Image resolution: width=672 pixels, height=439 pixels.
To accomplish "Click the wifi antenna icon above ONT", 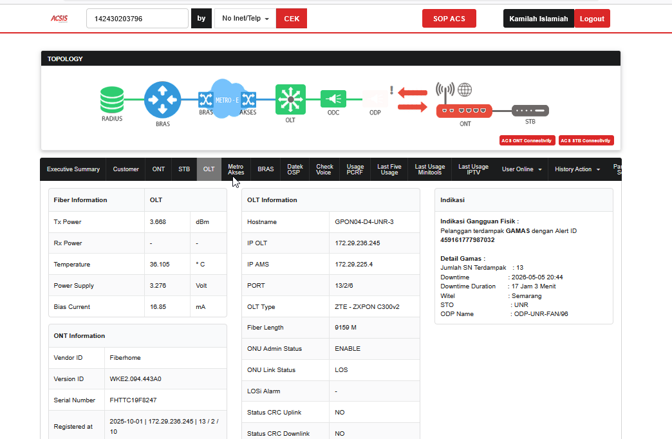I will tap(445, 92).
